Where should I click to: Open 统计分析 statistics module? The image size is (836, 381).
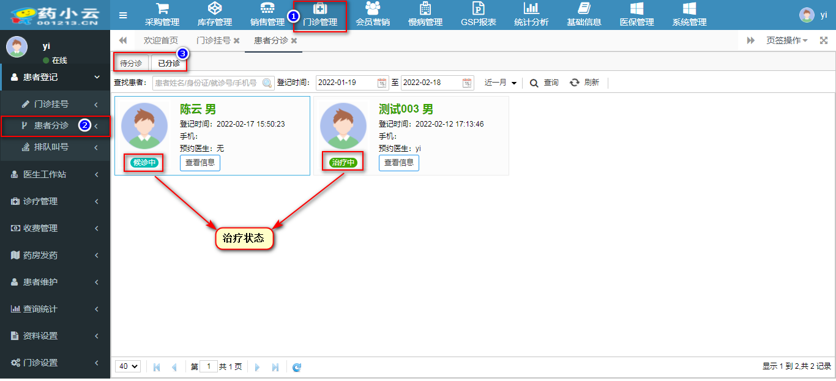[531, 15]
